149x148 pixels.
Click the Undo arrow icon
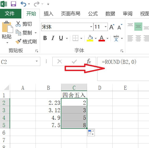pyautogui.click(x=23, y=4)
